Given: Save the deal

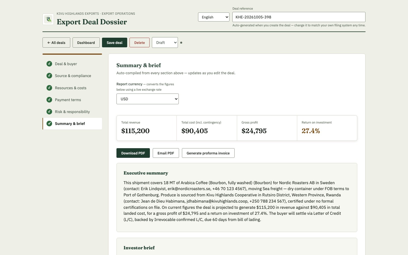Looking at the screenshot, I should click(114, 42).
